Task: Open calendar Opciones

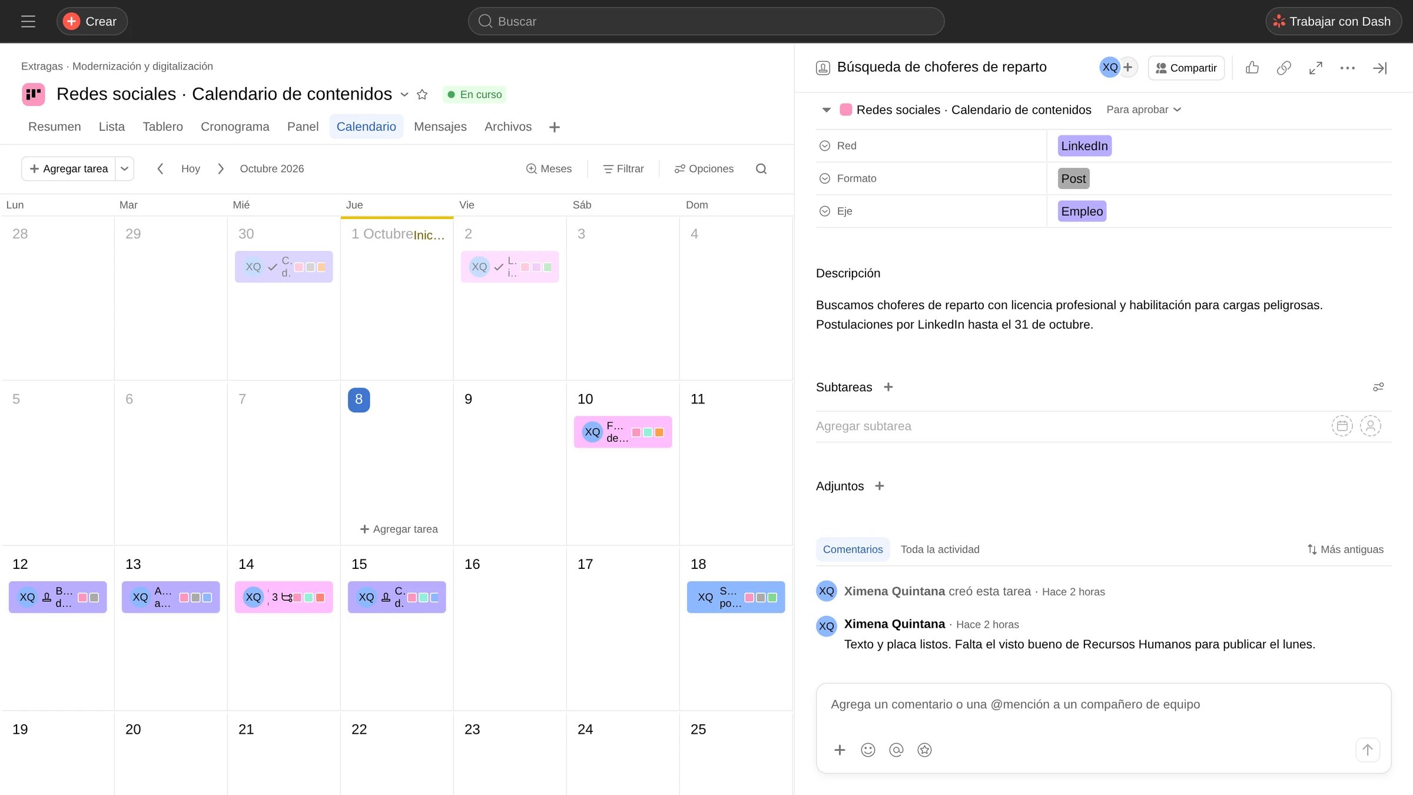Action: 704,169
